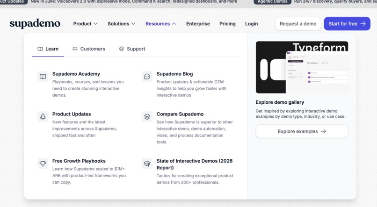Click the supademo logo
Viewport: 377px width, 207px height.
coord(35,23)
